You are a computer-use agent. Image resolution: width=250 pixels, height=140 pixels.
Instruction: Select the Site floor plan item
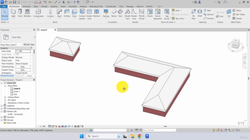[x=15, y=94]
